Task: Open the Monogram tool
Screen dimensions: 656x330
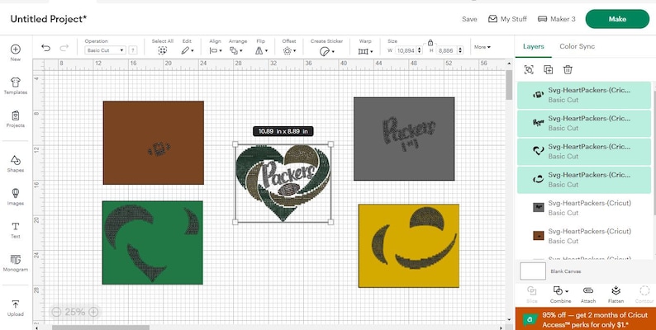Action: point(16,263)
